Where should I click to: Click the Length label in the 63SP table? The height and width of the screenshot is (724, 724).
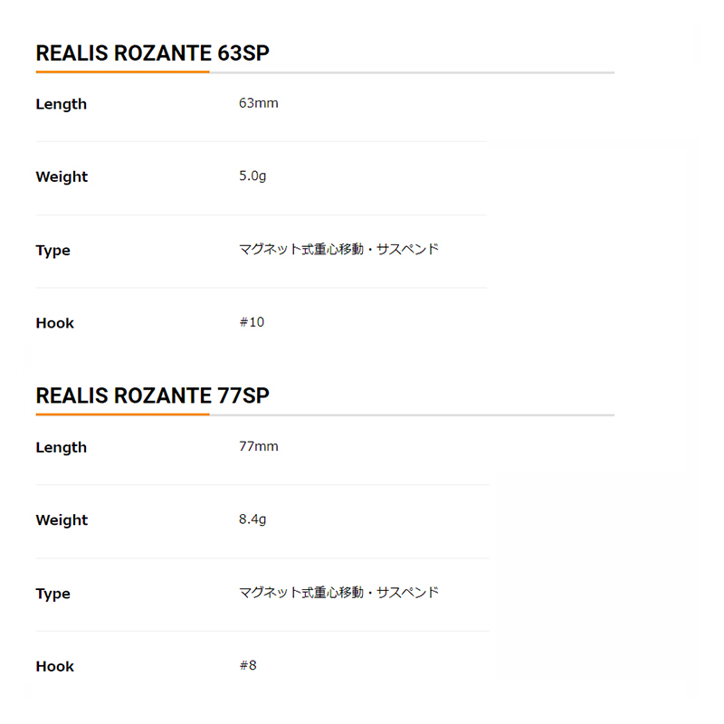click(62, 104)
